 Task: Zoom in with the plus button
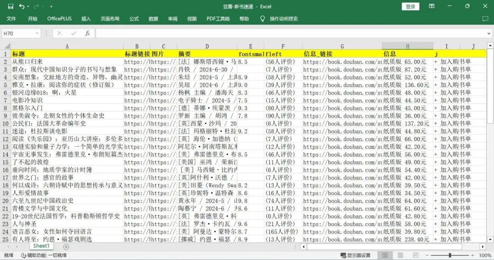[x=472, y=255]
